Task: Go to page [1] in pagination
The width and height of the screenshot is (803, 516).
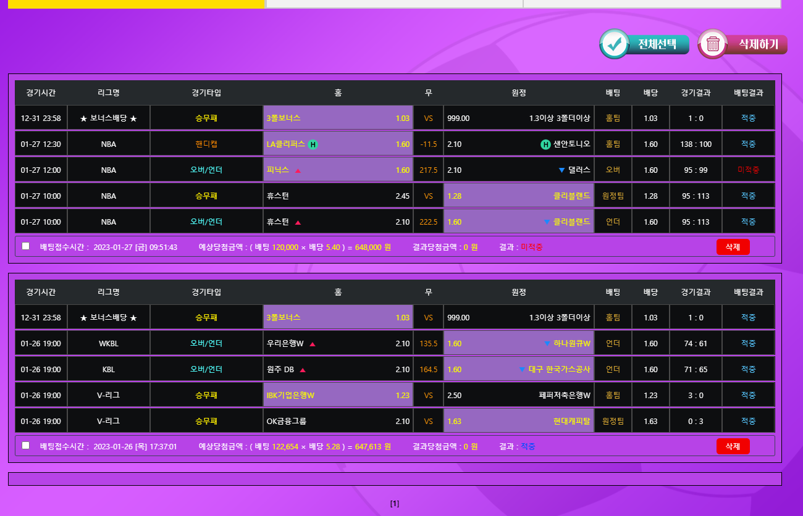Action: (x=395, y=504)
